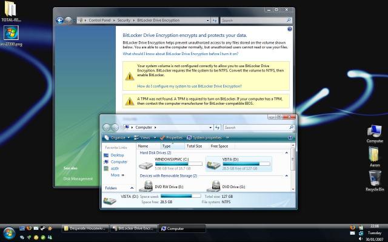Collapse the Hard Disk Drives group

[x=287, y=153]
